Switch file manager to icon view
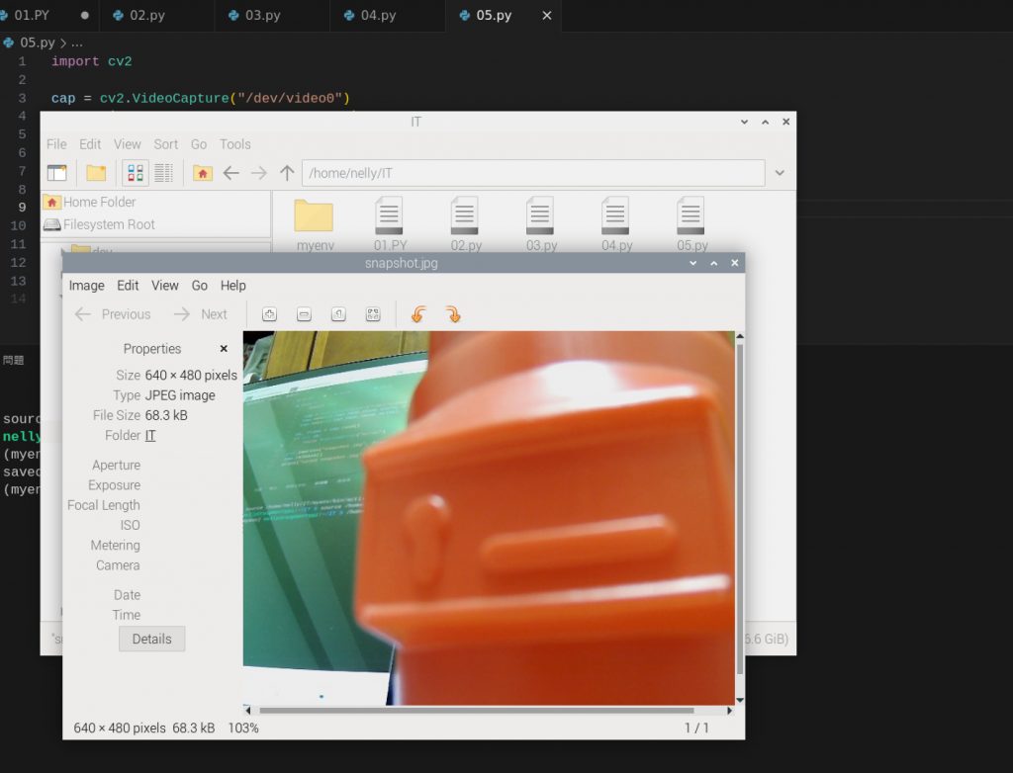Image resolution: width=1013 pixels, height=773 pixels. 136,173
